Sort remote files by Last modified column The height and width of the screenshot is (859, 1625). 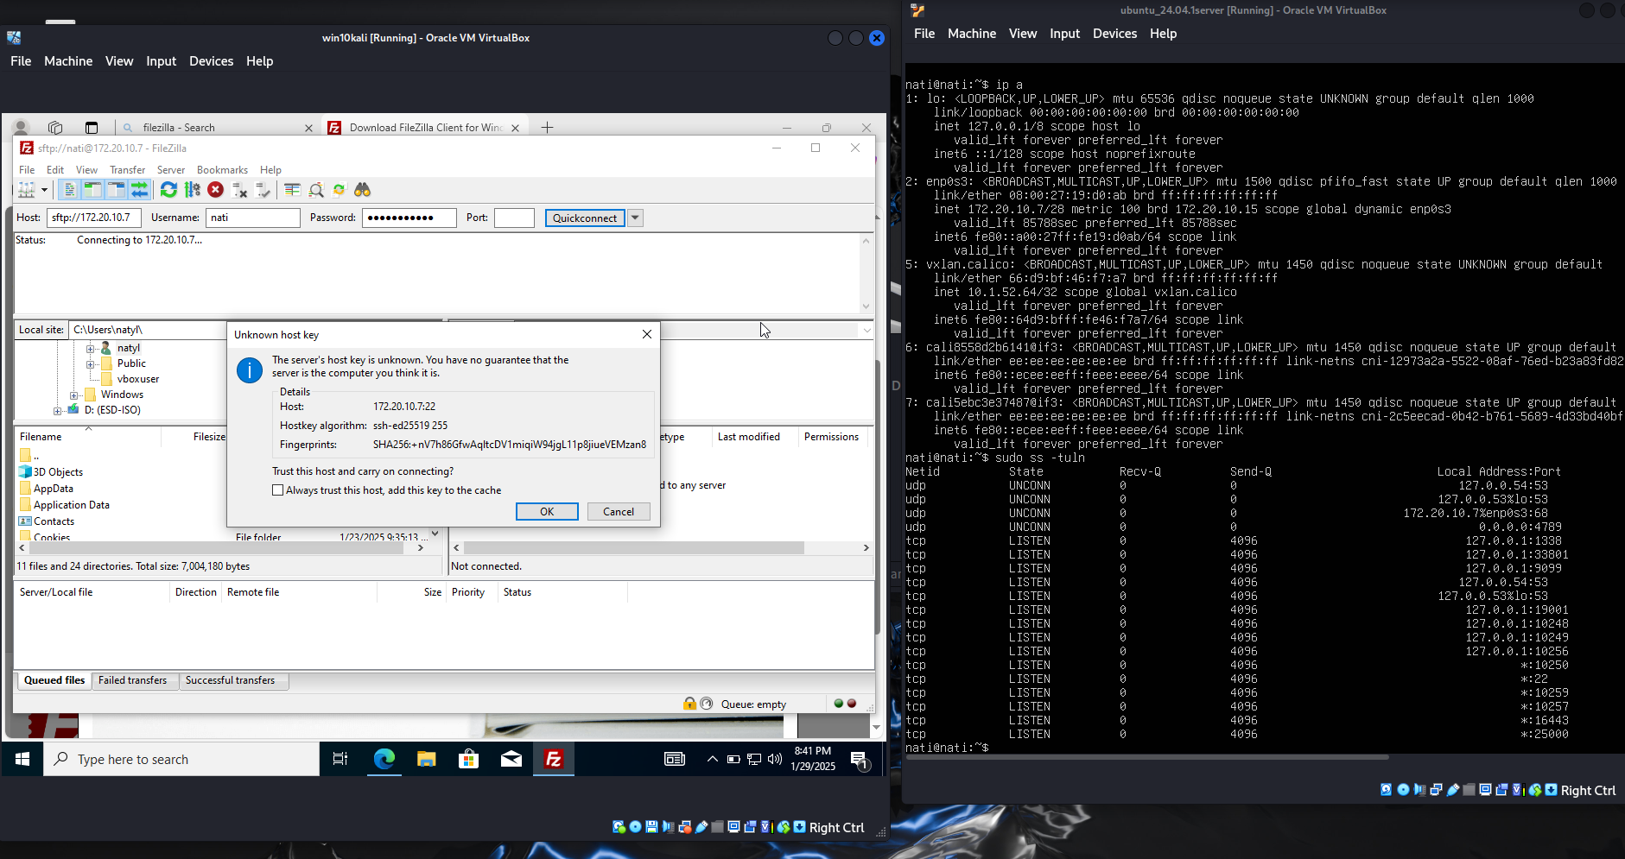pyautogui.click(x=748, y=437)
